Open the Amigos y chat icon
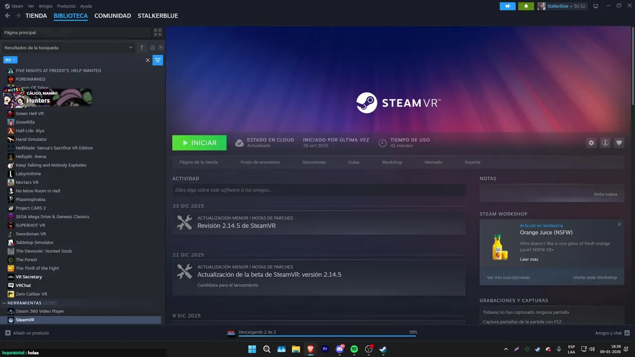635x357 pixels. point(627,333)
